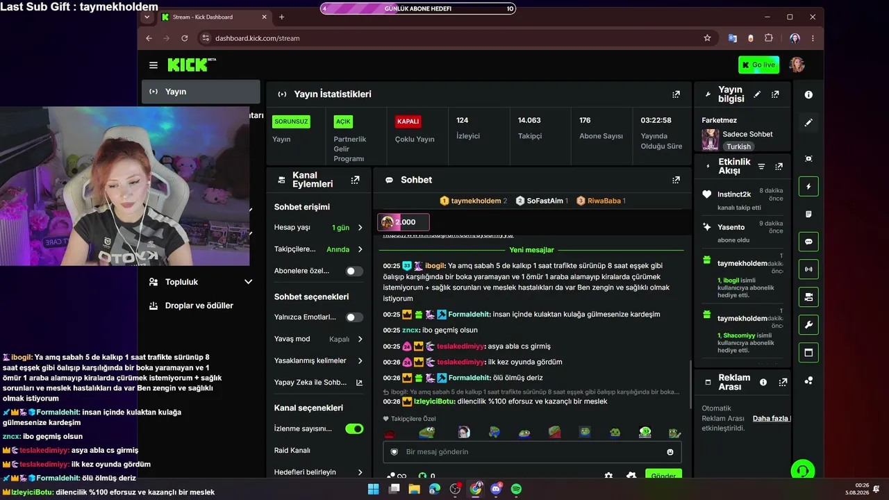Show Reklam Arası info tooltip icon
Viewport: 889px width, 500px height.
click(x=763, y=382)
